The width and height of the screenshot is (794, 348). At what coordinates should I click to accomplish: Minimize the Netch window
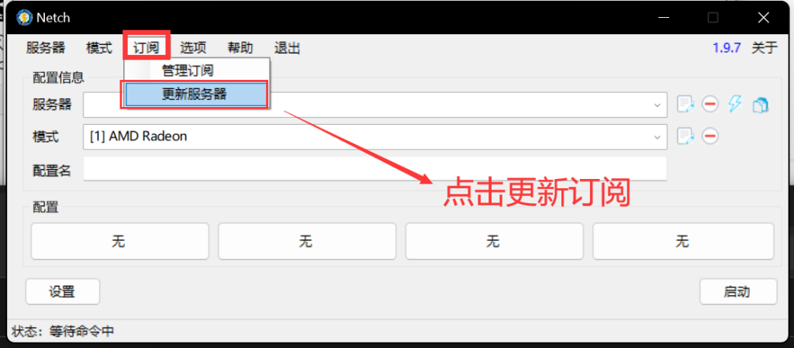tap(664, 18)
